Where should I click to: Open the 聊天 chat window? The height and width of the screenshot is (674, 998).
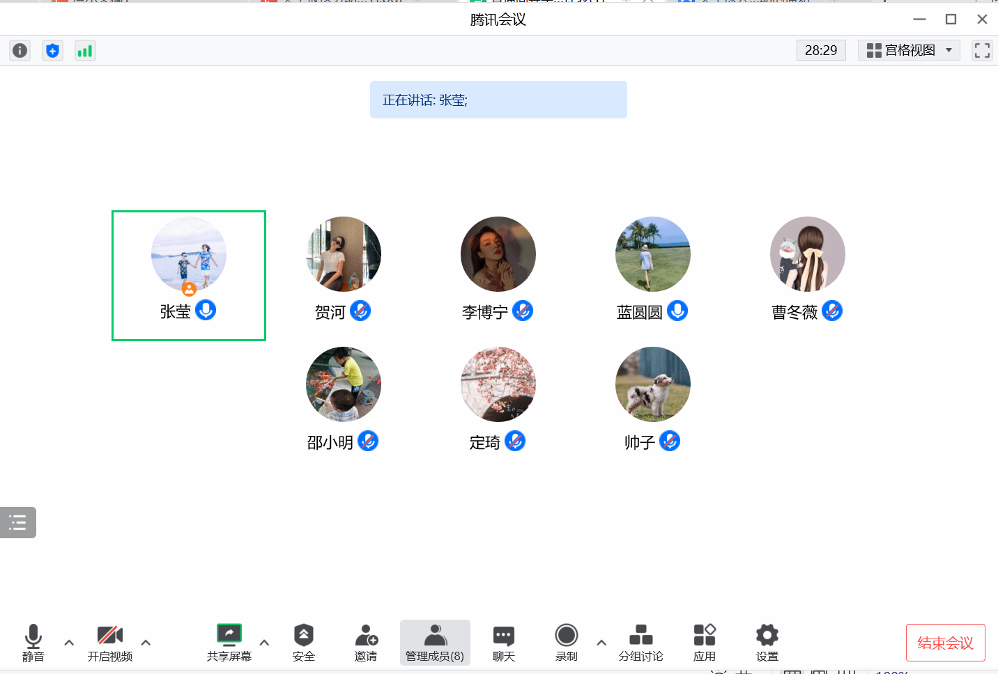pos(504,643)
